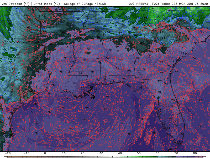Viewport: 210px width, 158px height.
Task: Click the 0 label on the color scale
Action: pyautogui.click(x=45, y=153)
